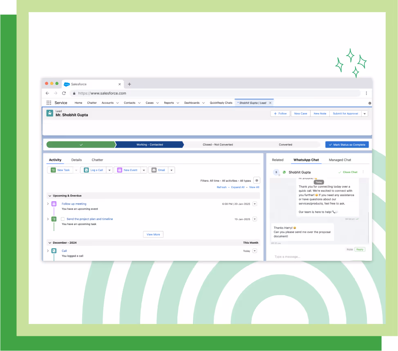This screenshot has height=351, width=398.
Task: Open activity filter settings gear
Action: 257,180
